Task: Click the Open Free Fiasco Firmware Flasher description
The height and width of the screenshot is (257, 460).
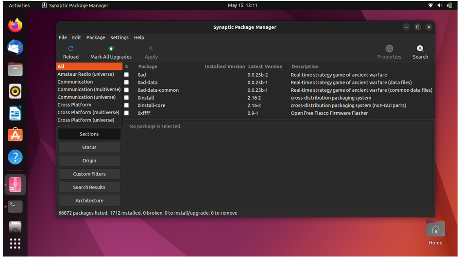Action: (329, 113)
